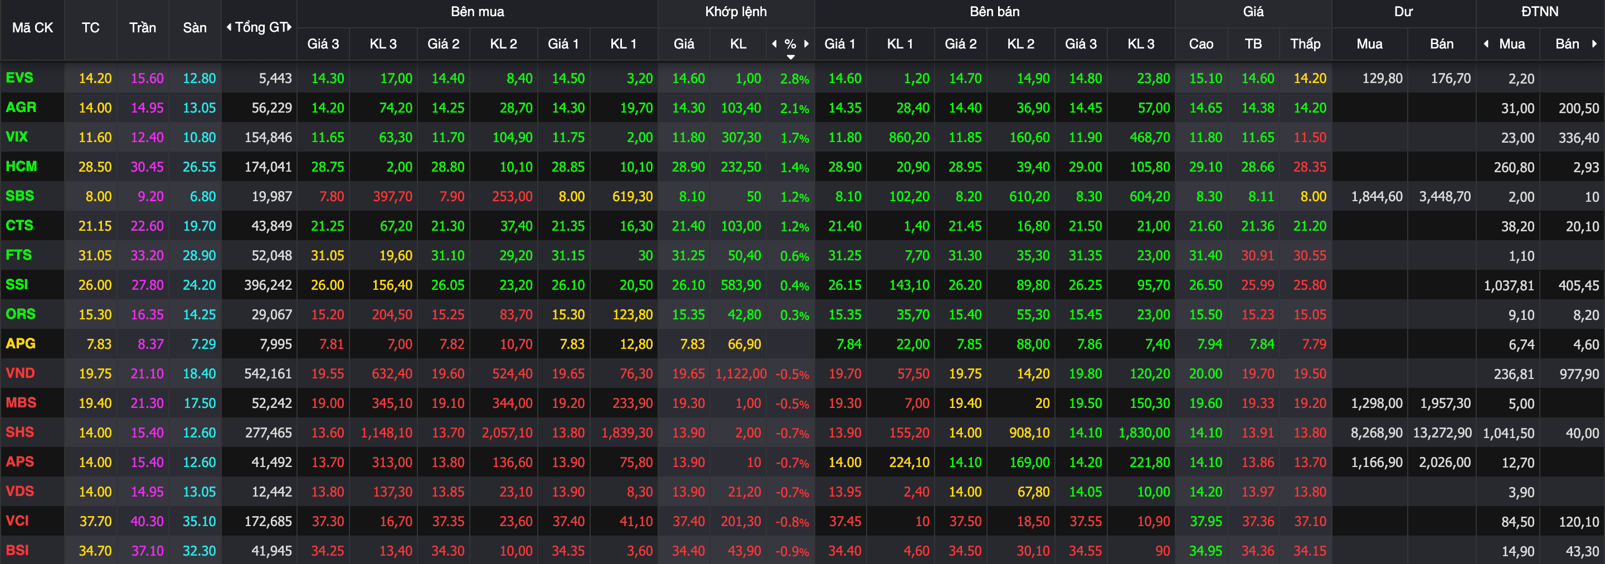Open stock symbol VIX
This screenshot has height=564, width=1605.
[16, 137]
